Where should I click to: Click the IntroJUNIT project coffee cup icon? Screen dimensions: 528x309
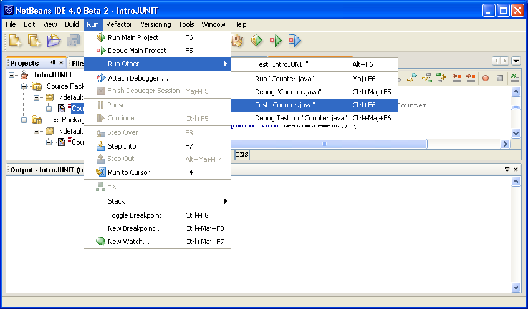24,75
